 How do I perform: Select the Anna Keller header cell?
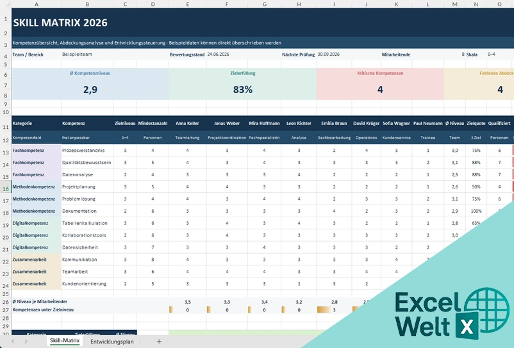pos(188,123)
